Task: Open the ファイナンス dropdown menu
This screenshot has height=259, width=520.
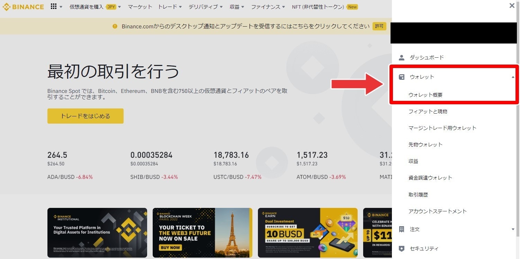Action: (268, 7)
